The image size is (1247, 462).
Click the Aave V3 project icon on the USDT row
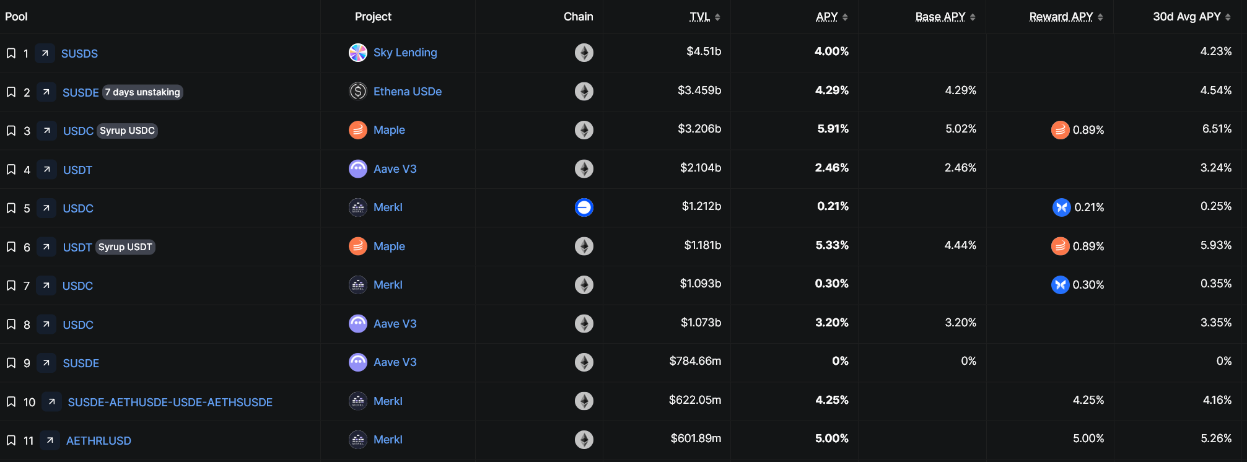pos(357,168)
